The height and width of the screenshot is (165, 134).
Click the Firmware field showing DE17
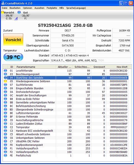pyautogui.click(x=68, y=31)
